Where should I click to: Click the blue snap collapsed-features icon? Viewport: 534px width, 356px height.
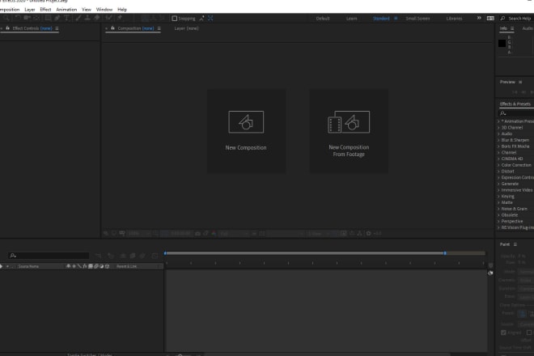(x=210, y=19)
